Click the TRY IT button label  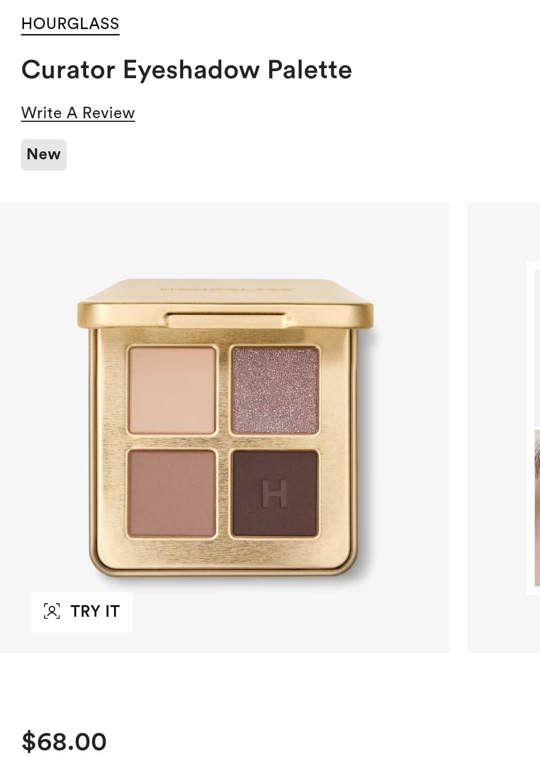pyautogui.click(x=95, y=611)
